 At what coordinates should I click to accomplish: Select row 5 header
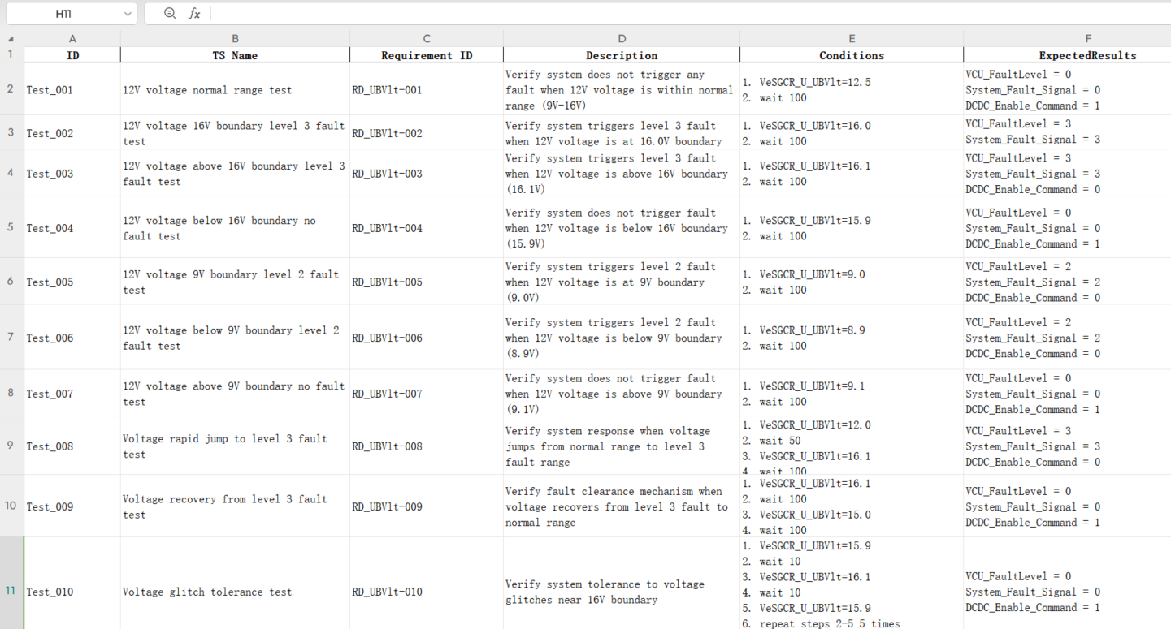pyautogui.click(x=11, y=227)
